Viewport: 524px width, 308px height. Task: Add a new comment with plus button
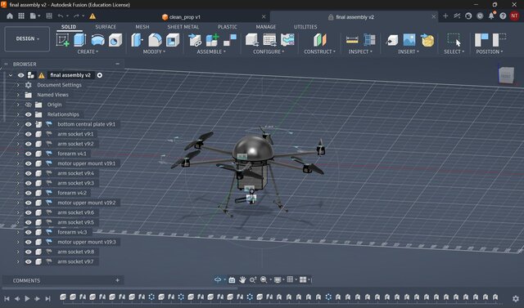pyautogui.click(x=117, y=280)
